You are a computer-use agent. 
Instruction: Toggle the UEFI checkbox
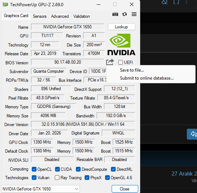(x=120, y=62)
